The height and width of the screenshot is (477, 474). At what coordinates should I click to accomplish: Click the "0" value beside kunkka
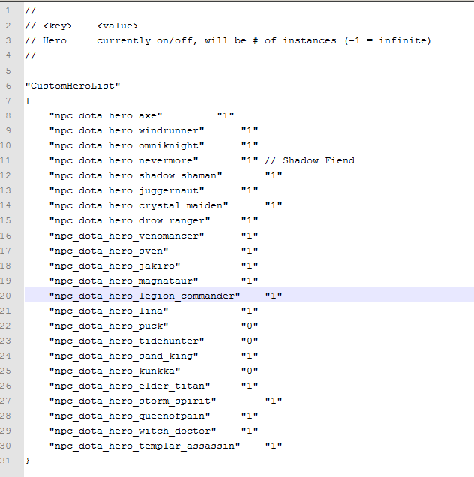tap(250, 370)
